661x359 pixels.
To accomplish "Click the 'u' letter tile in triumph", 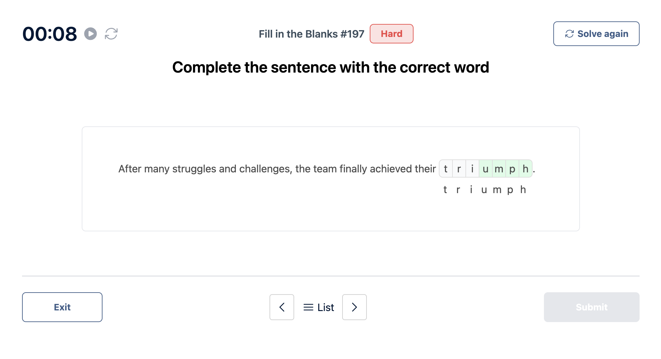I will tap(484, 168).
